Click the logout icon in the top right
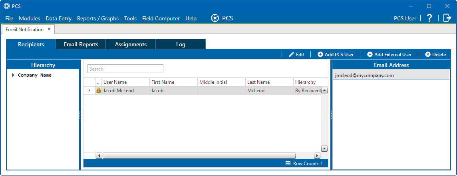 [x=447, y=18]
